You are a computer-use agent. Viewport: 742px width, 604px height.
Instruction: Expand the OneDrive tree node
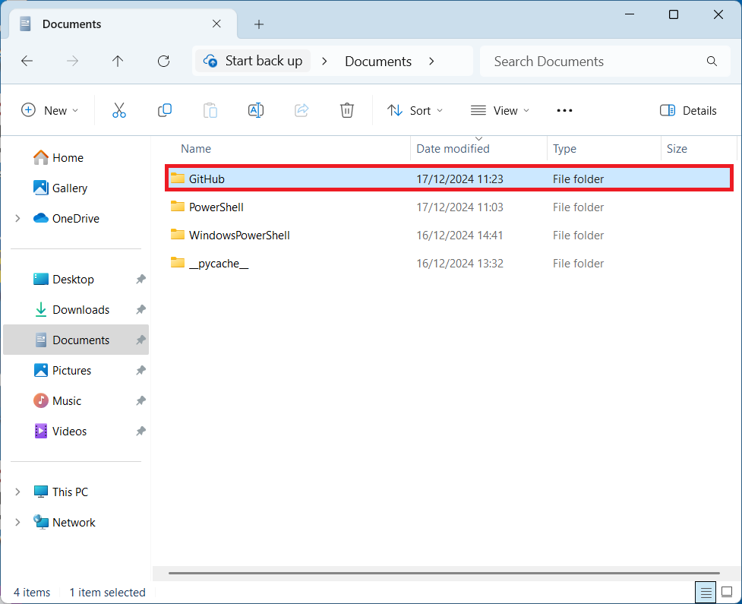(17, 219)
